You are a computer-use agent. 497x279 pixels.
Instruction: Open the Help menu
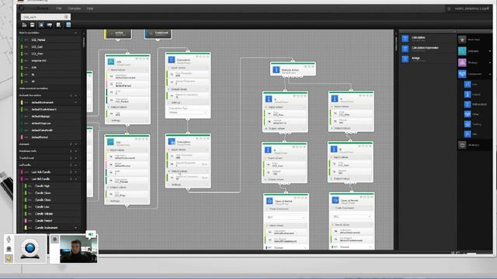pos(90,9)
